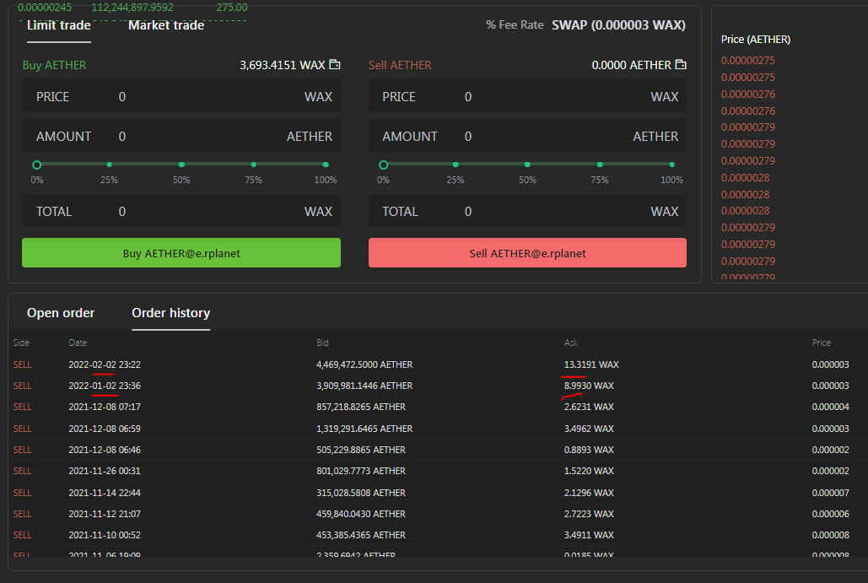Click the SWAP fee rate label
Viewport: 868px width, 583px height.
pos(618,25)
